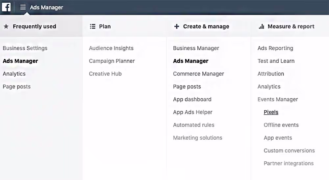This screenshot has width=329, height=180.
Task: Open Campaign Planner
Action: [112, 61]
